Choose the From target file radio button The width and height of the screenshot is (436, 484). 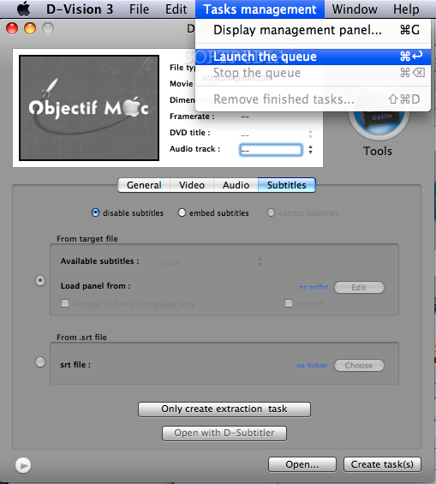pyautogui.click(x=40, y=281)
